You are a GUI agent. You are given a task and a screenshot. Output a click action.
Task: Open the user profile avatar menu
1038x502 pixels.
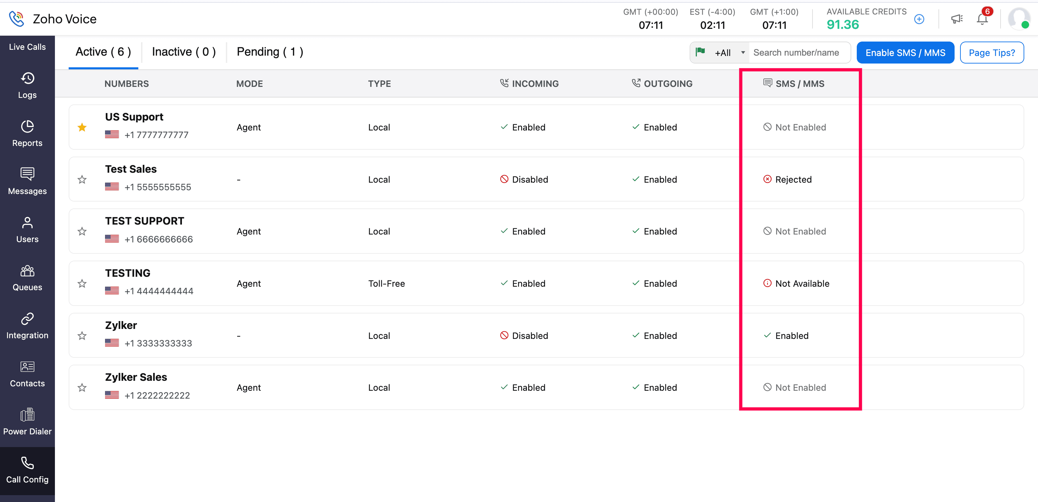click(x=1018, y=19)
